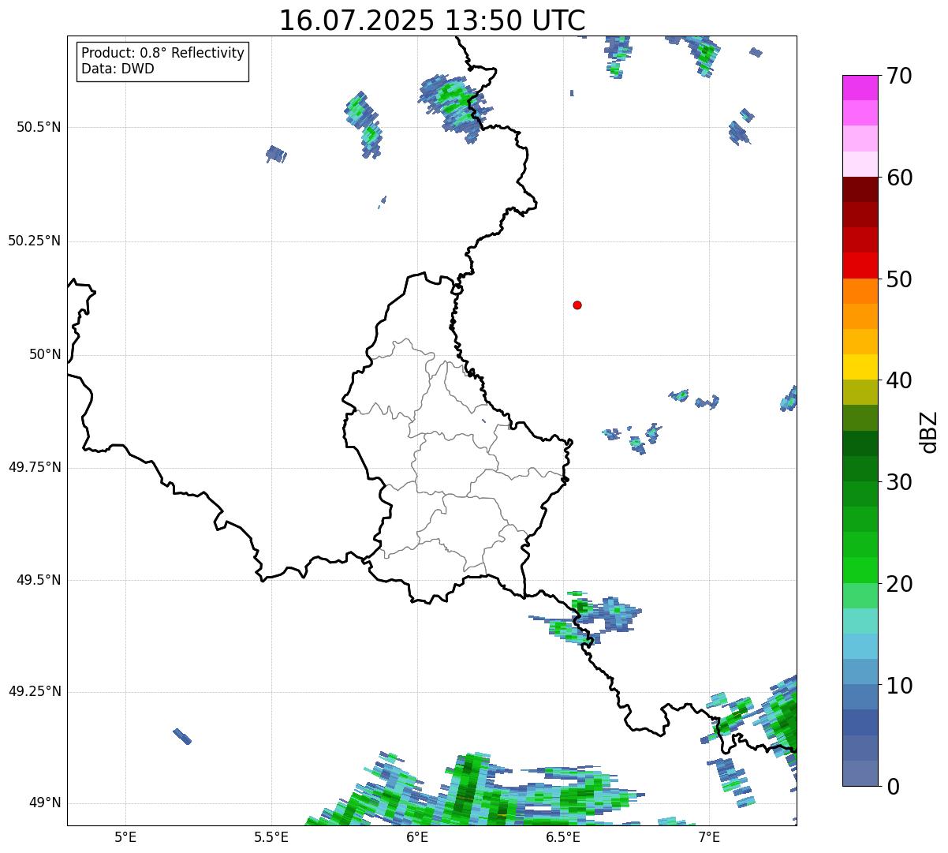Click the 50.5°N latitude label

38,127
